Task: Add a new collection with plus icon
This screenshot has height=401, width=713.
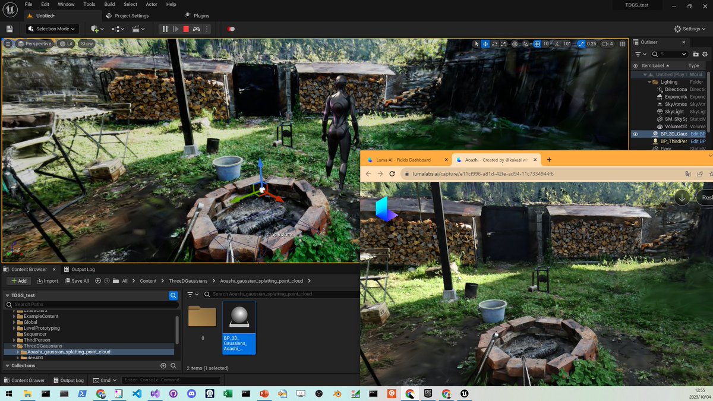Action: pos(163,366)
